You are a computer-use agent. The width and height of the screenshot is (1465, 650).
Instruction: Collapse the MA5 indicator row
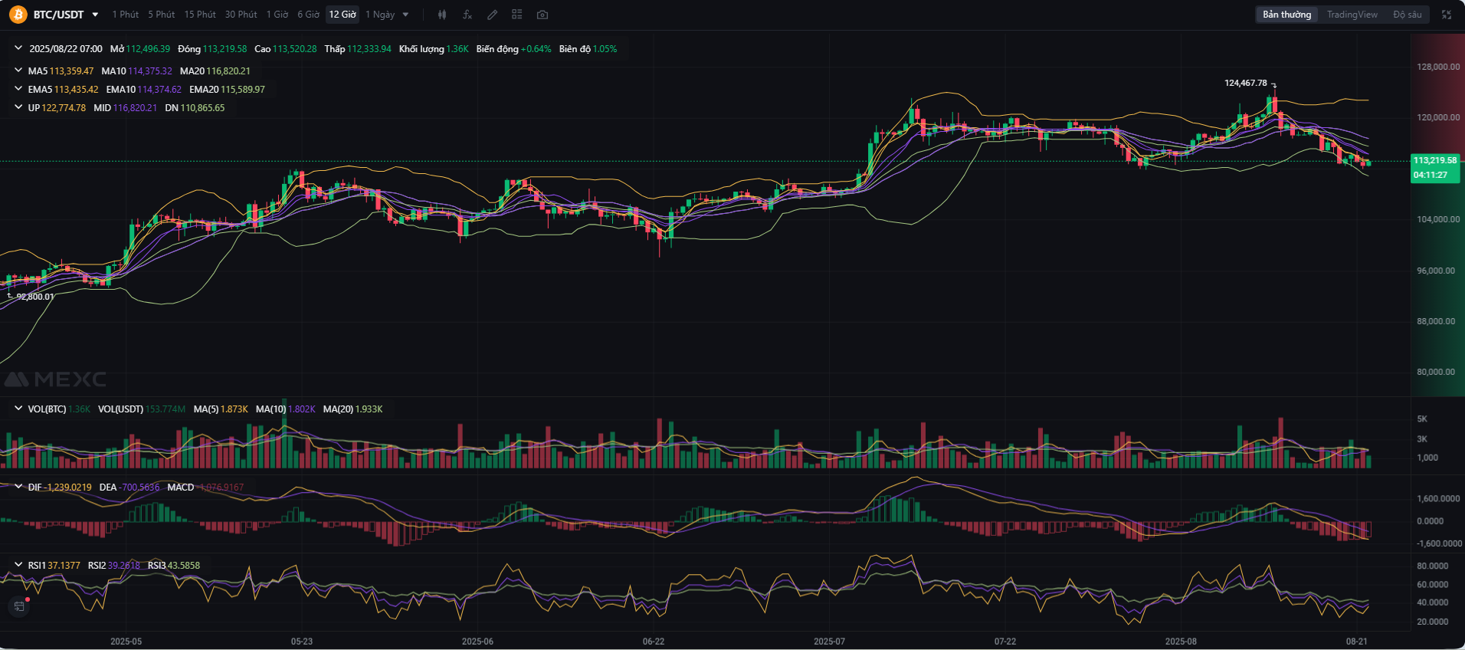click(x=18, y=71)
